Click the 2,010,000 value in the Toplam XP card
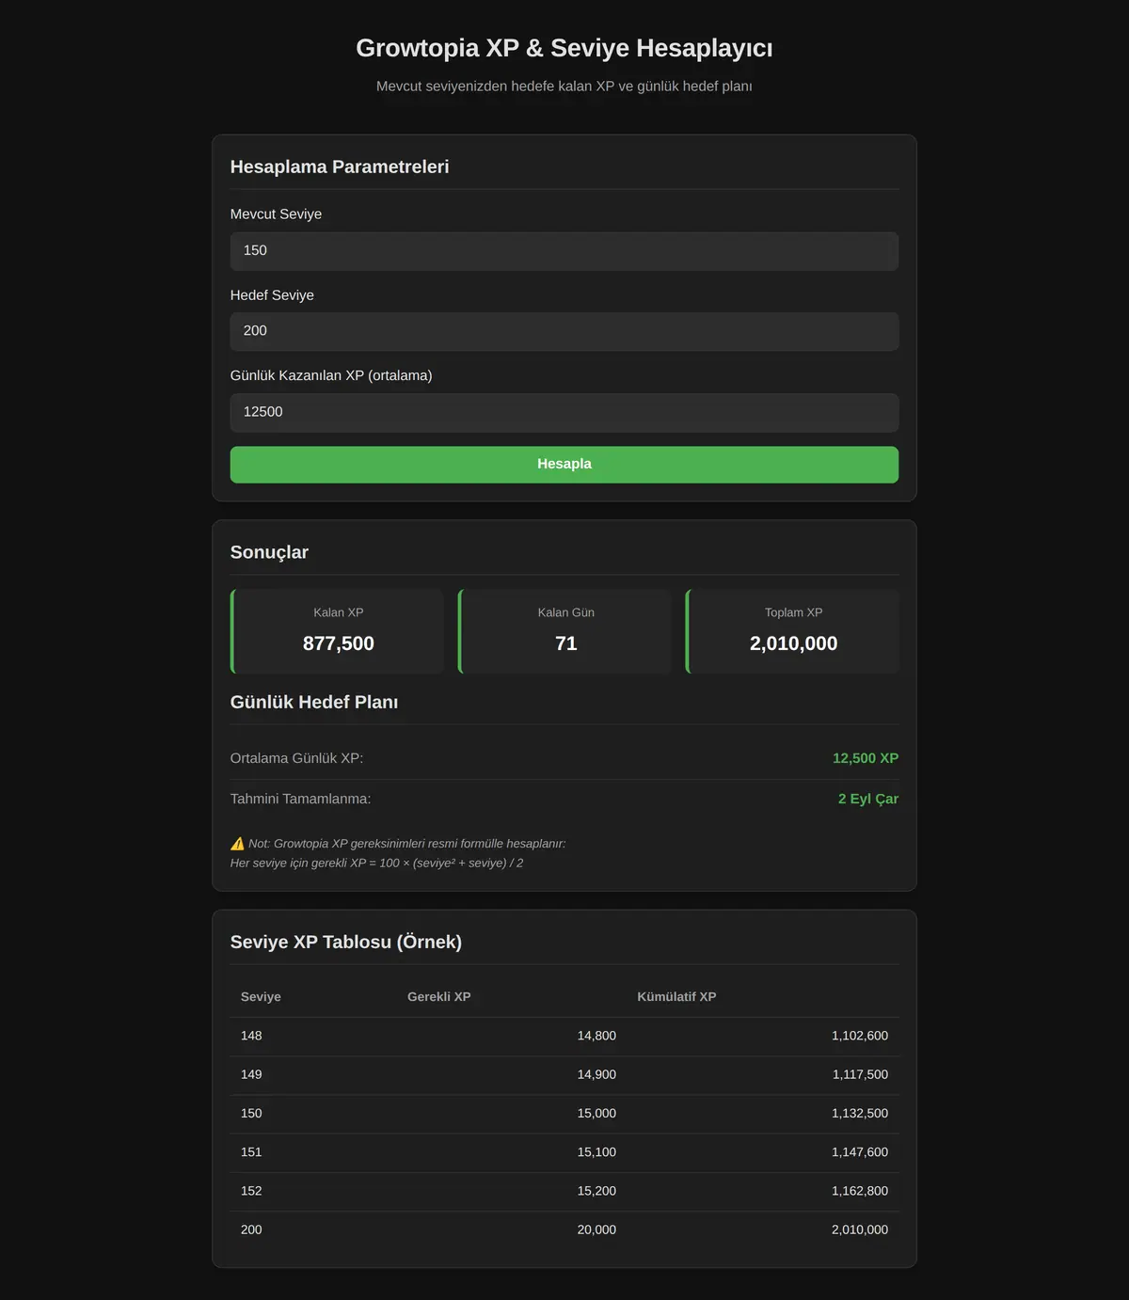The image size is (1129, 1300). 793,643
